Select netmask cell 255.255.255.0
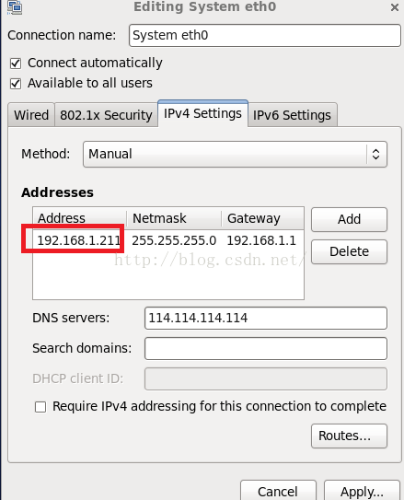This screenshot has width=404, height=500. pyautogui.click(x=174, y=240)
